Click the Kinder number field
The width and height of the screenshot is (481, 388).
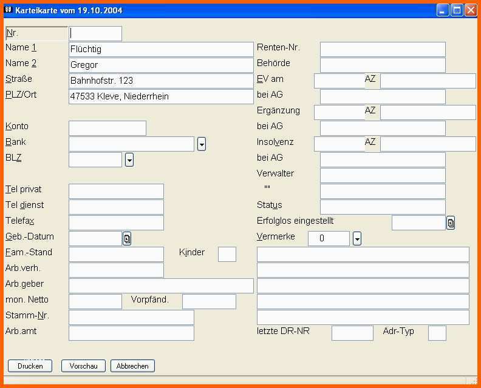point(227,254)
